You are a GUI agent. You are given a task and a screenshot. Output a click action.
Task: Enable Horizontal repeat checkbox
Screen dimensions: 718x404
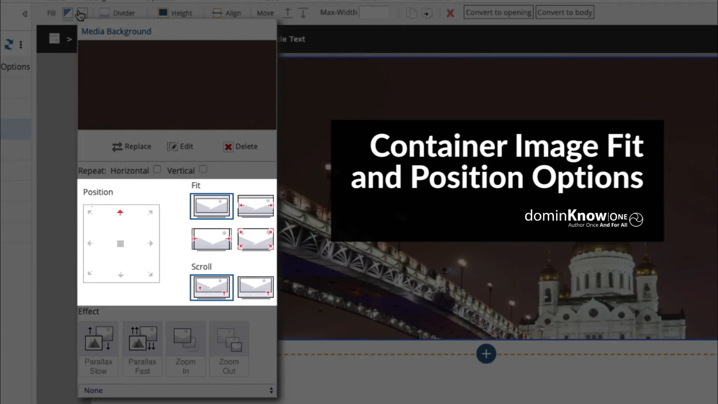(x=157, y=169)
